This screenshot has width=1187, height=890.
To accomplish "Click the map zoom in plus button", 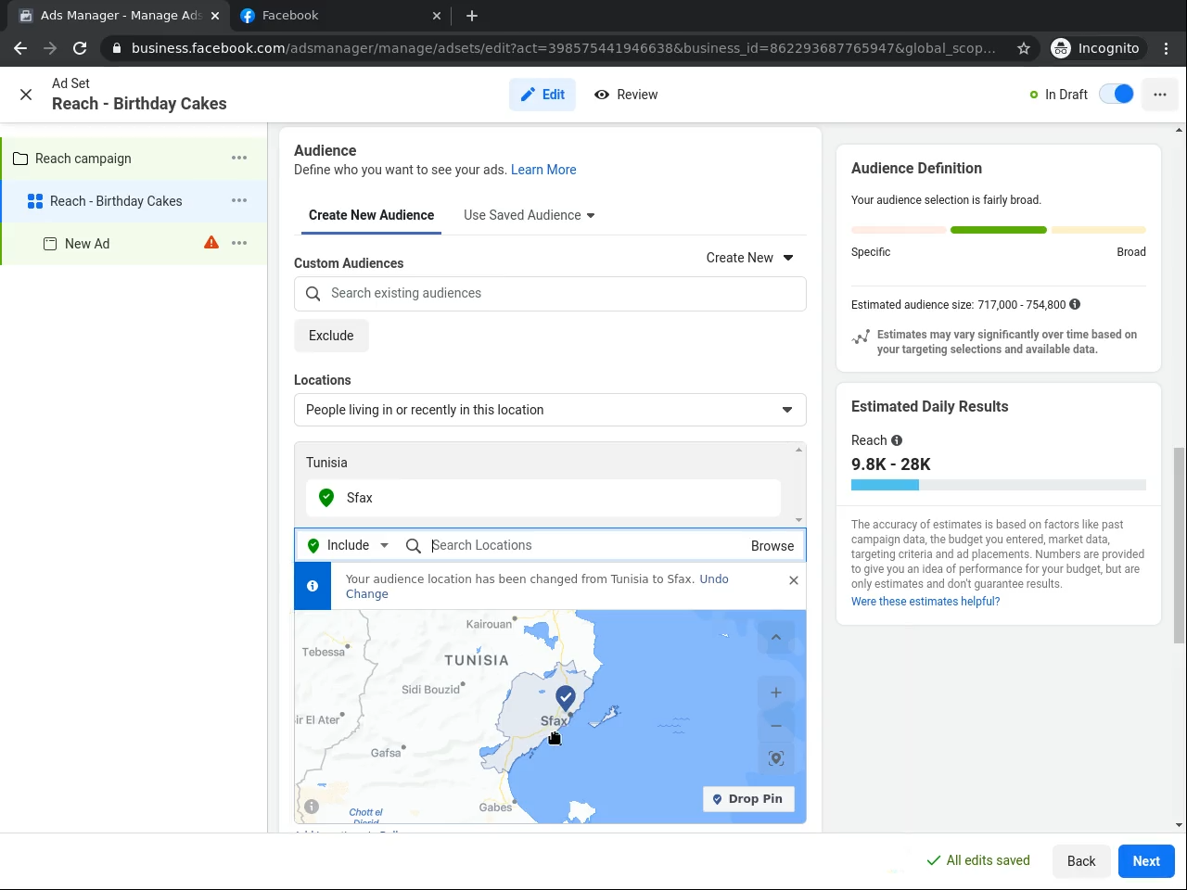I will 776,693.
